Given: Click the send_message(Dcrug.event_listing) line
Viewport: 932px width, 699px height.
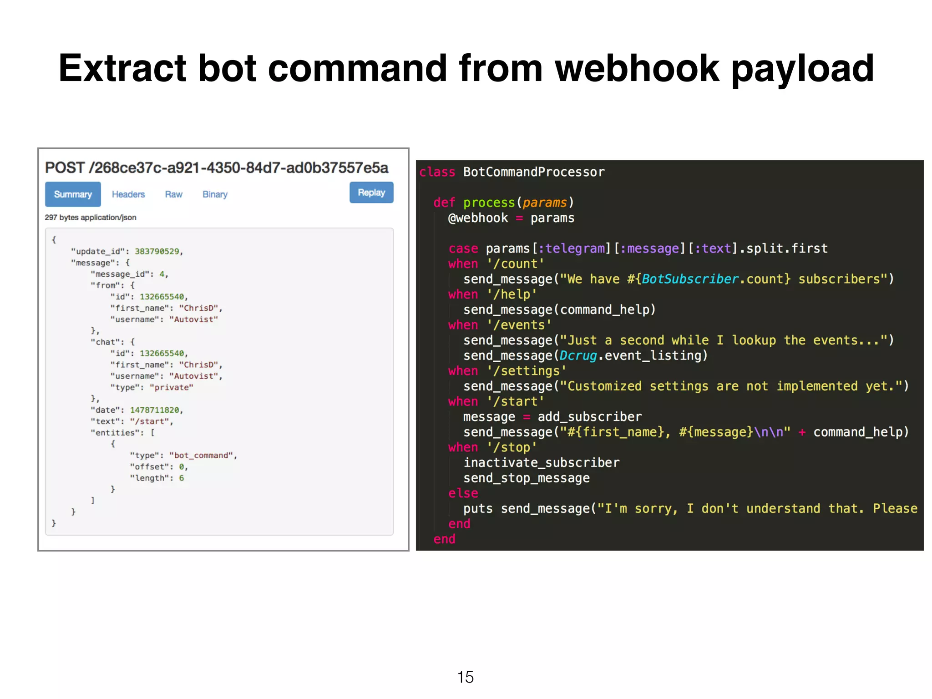Looking at the screenshot, I should click(586, 355).
